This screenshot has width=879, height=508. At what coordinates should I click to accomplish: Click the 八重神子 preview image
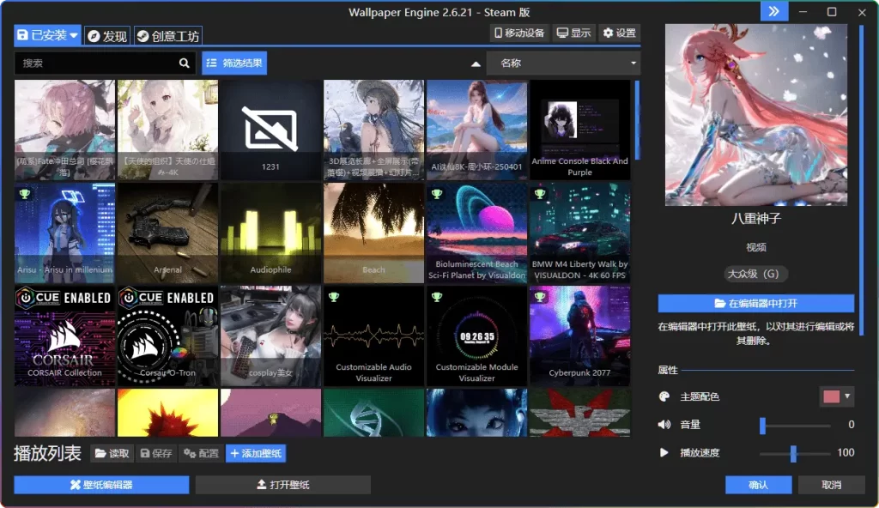[x=756, y=115]
